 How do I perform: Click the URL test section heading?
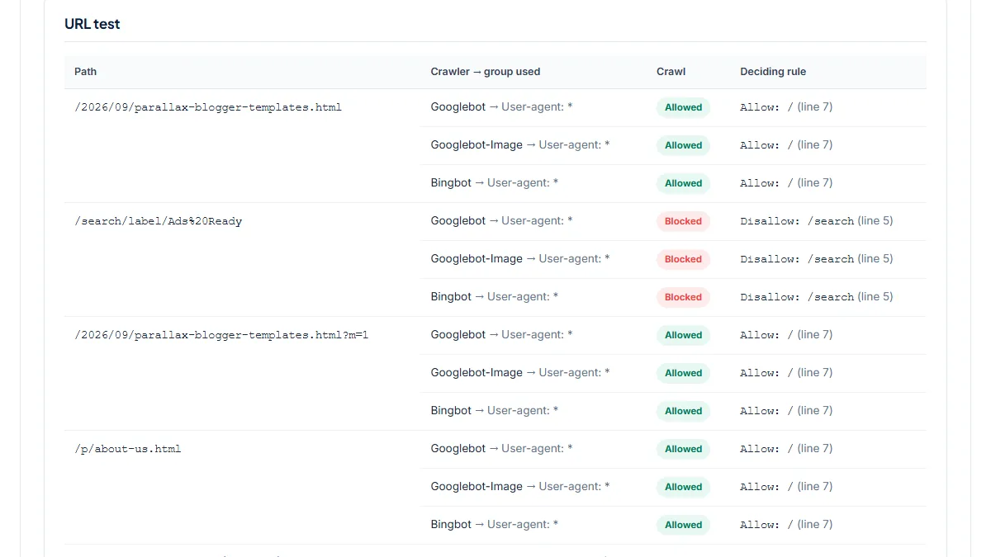point(92,24)
